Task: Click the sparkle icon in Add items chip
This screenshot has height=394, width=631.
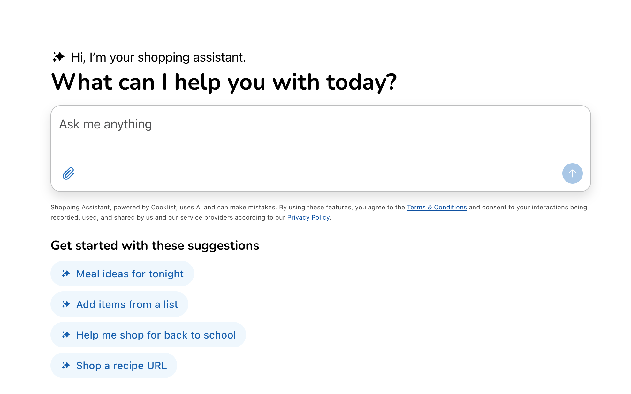Action: point(66,304)
